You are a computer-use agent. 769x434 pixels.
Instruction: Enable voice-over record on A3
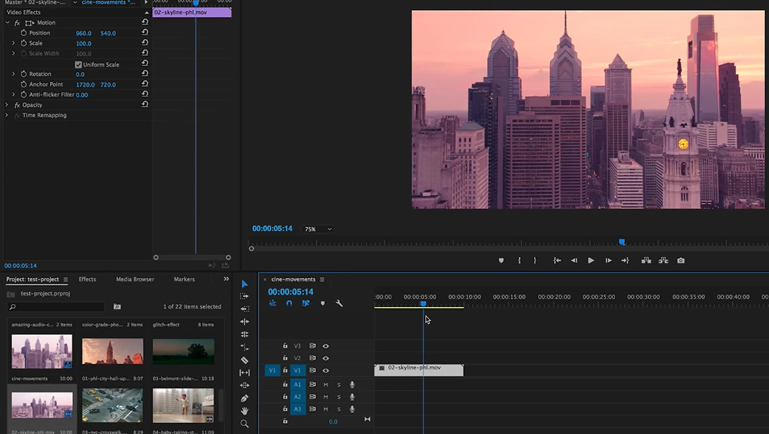point(352,409)
